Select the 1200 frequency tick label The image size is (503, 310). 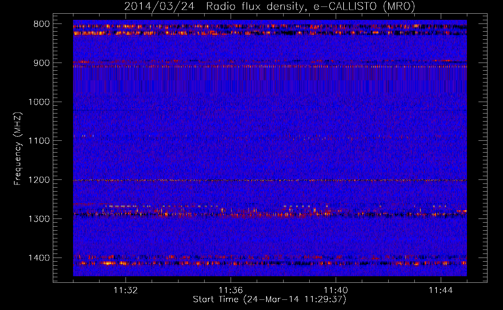click(x=39, y=180)
